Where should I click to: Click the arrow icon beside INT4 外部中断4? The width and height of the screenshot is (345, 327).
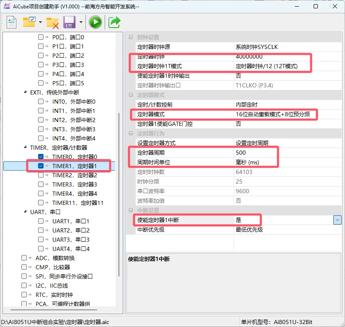(46, 138)
